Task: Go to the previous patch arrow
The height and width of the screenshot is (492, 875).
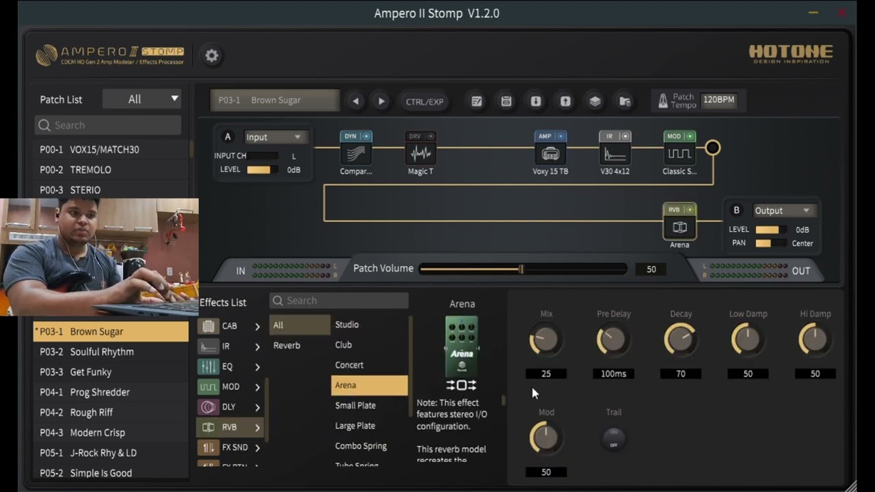Action: click(x=355, y=101)
